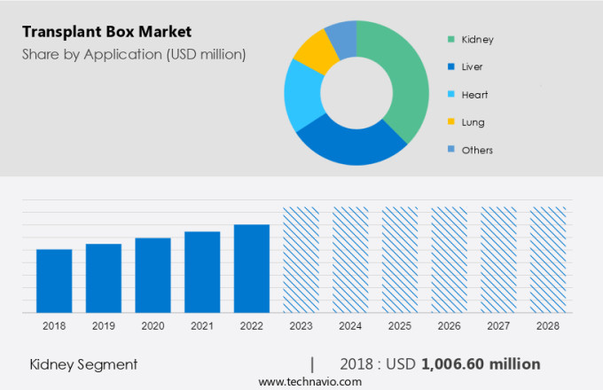Click the green Kidney legend swatch
Viewport: 603px width, 390px height.
[452, 39]
